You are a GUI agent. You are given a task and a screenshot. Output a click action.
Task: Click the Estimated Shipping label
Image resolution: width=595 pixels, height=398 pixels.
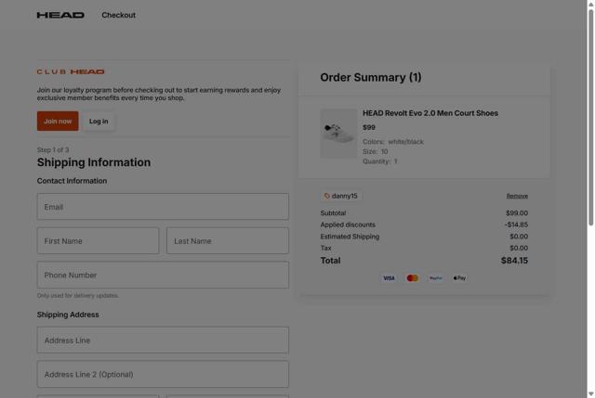tap(350, 237)
